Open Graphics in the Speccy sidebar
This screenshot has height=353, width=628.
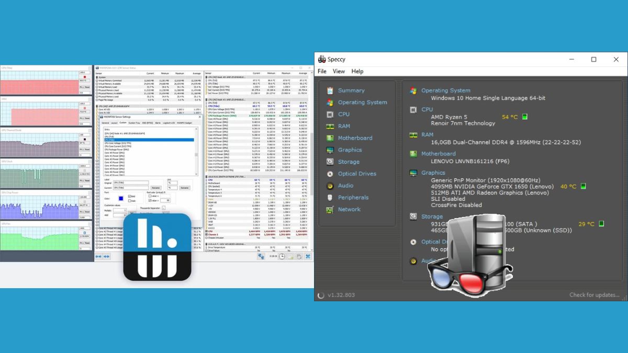pos(350,150)
